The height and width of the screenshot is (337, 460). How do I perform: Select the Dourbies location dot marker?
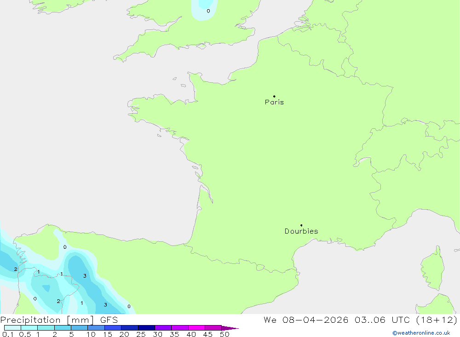point(301,225)
